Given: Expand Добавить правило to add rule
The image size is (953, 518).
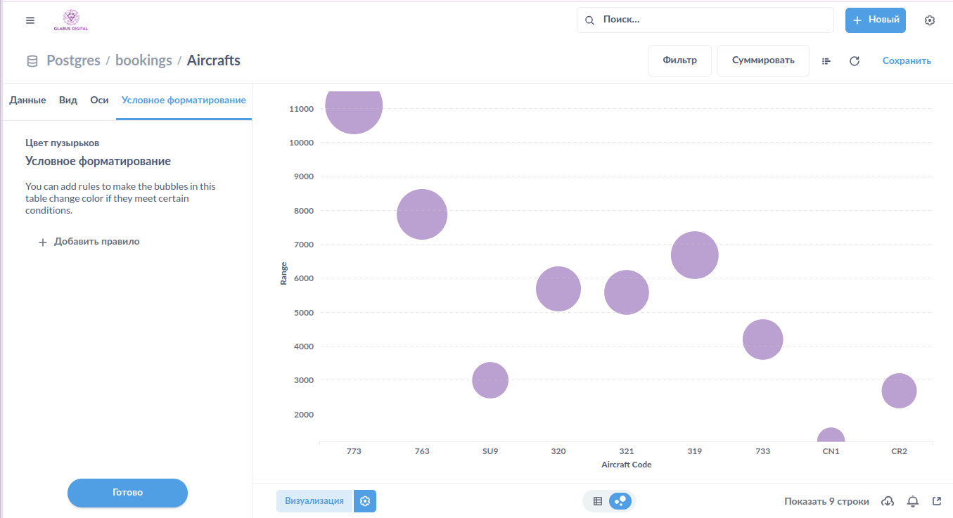Looking at the screenshot, I should pos(89,242).
